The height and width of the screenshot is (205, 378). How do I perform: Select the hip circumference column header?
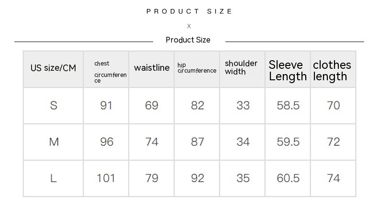pyautogui.click(x=197, y=68)
